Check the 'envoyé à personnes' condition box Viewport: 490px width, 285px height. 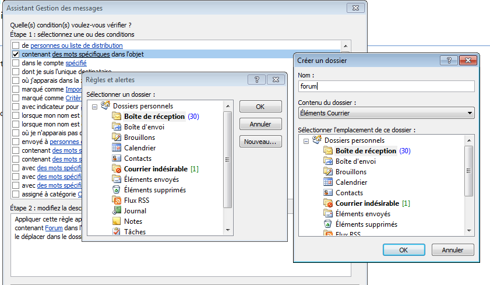click(x=16, y=142)
